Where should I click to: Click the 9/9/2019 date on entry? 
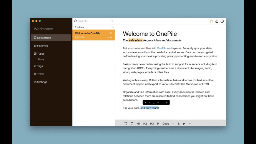[x=79, y=37]
